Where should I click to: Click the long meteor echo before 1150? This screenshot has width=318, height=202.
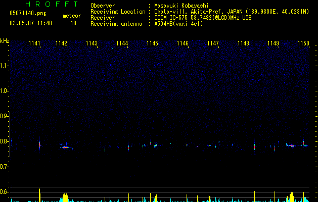290,145
